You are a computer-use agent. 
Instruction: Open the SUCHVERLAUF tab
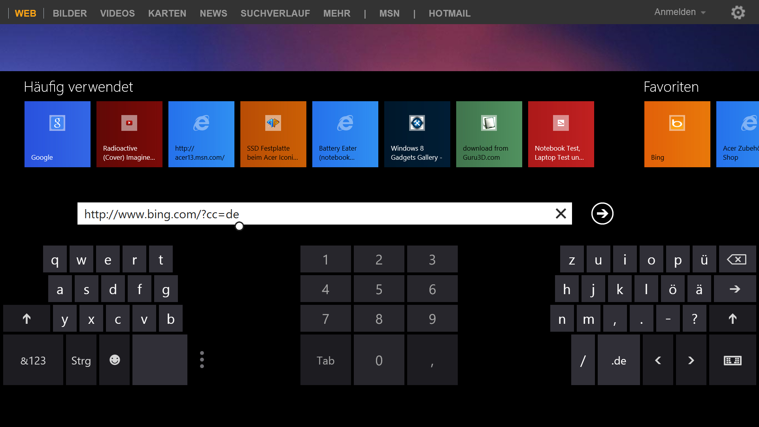coord(275,13)
